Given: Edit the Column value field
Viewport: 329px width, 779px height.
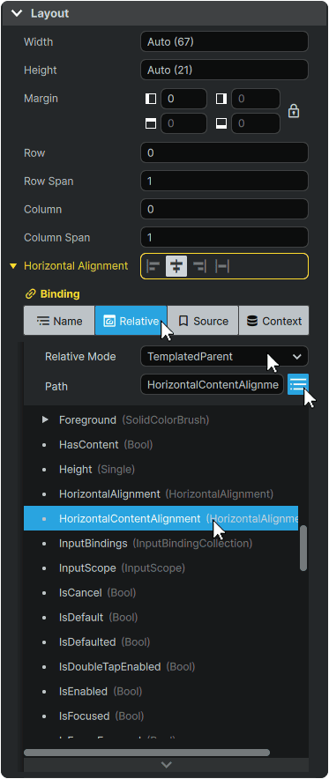Looking at the screenshot, I should (x=224, y=209).
